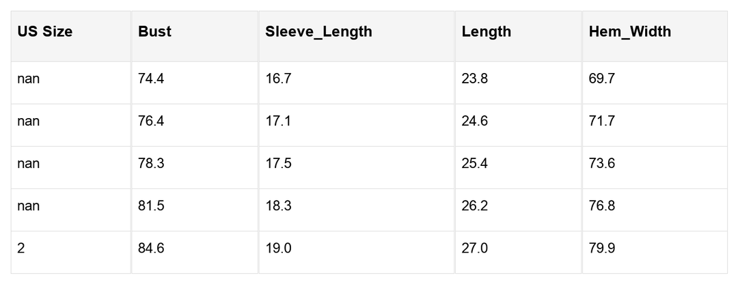738x284 pixels.
Task: Click the Sleeve_Length column header
Action: [x=318, y=31]
